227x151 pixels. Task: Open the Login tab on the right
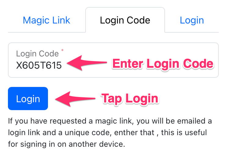[192, 20]
